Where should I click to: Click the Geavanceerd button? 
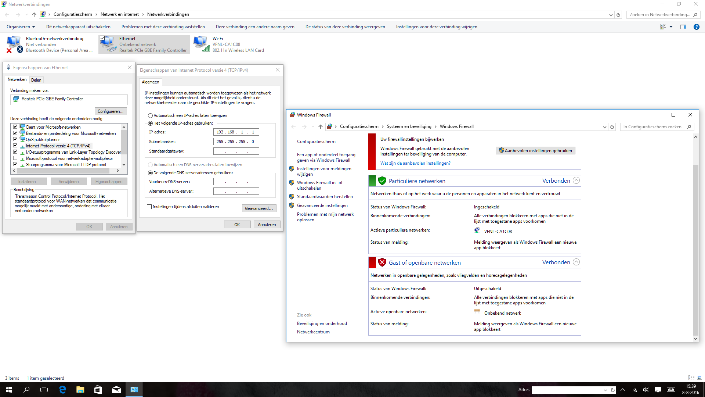[x=259, y=208]
